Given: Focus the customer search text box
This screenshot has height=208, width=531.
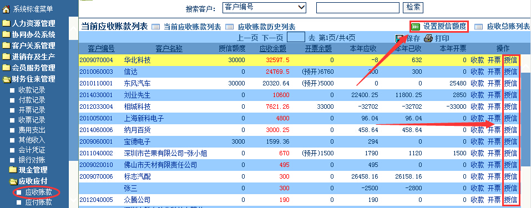Looking at the screenshot, I should [358, 7].
